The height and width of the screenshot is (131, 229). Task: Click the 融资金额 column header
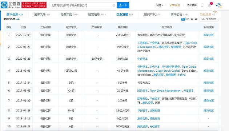pos(123,27)
